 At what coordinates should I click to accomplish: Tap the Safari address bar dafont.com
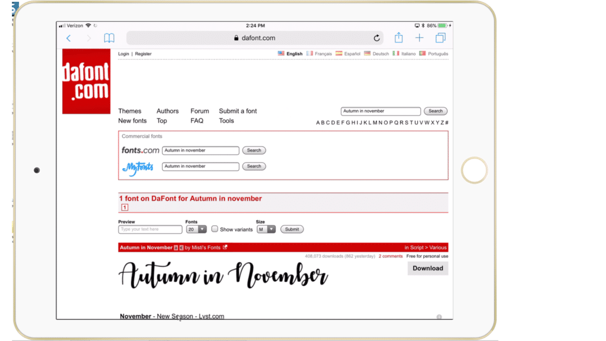tap(254, 38)
